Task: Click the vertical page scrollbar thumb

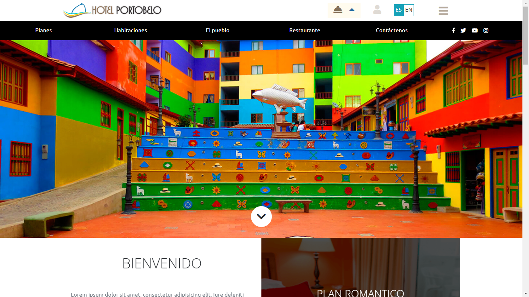Action: pos(526,35)
